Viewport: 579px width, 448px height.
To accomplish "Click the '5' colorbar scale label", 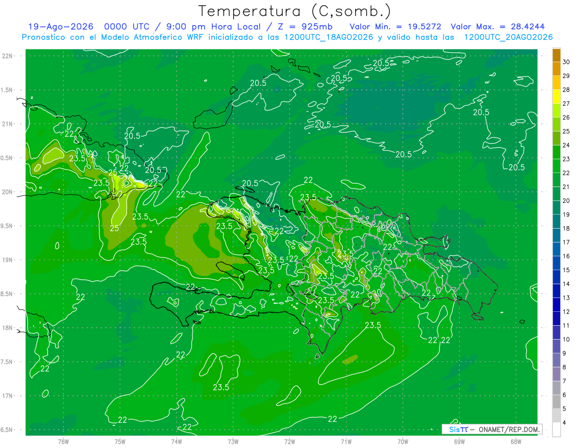I will click(565, 409).
